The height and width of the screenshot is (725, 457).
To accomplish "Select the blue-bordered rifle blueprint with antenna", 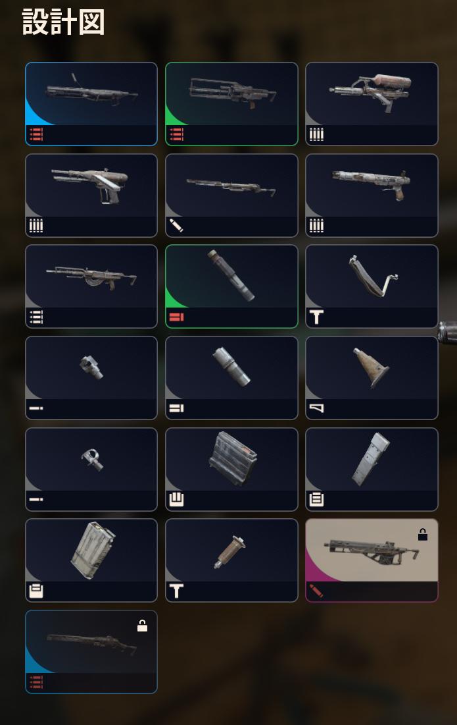I will tap(91, 104).
